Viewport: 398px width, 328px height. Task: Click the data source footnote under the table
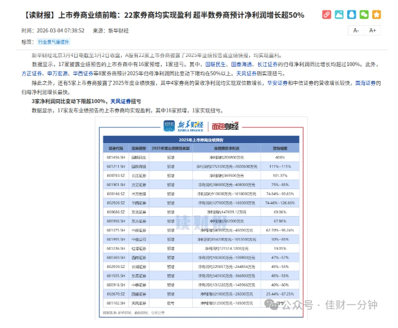pyautogui.click(x=133, y=313)
